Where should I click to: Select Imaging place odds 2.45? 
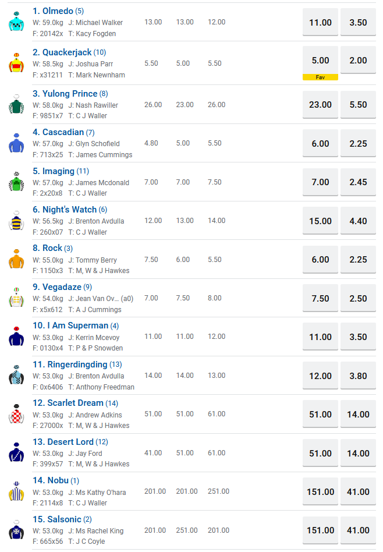point(358,182)
